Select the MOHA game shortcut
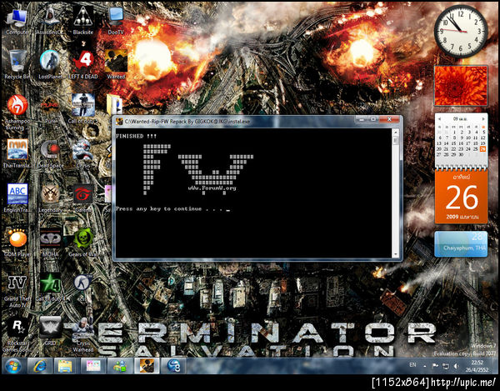Screen dimensions: 500x391 click(x=50, y=243)
